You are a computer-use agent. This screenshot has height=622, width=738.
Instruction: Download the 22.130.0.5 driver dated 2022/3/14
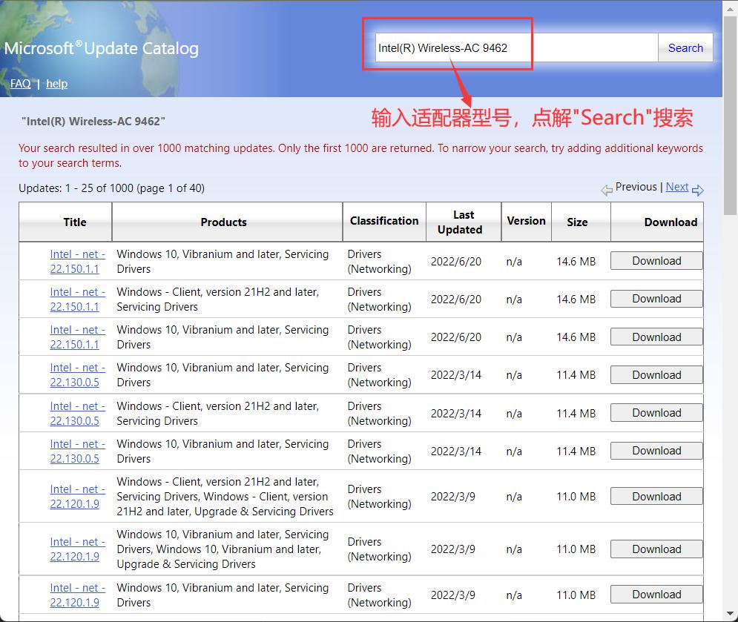(x=656, y=374)
